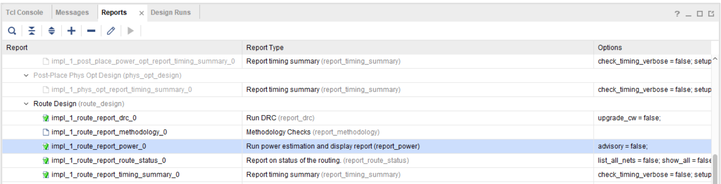Screen dimensions: 721x184
Task: Select impl_1_route_report_drc_0 report
Action: (x=94, y=118)
